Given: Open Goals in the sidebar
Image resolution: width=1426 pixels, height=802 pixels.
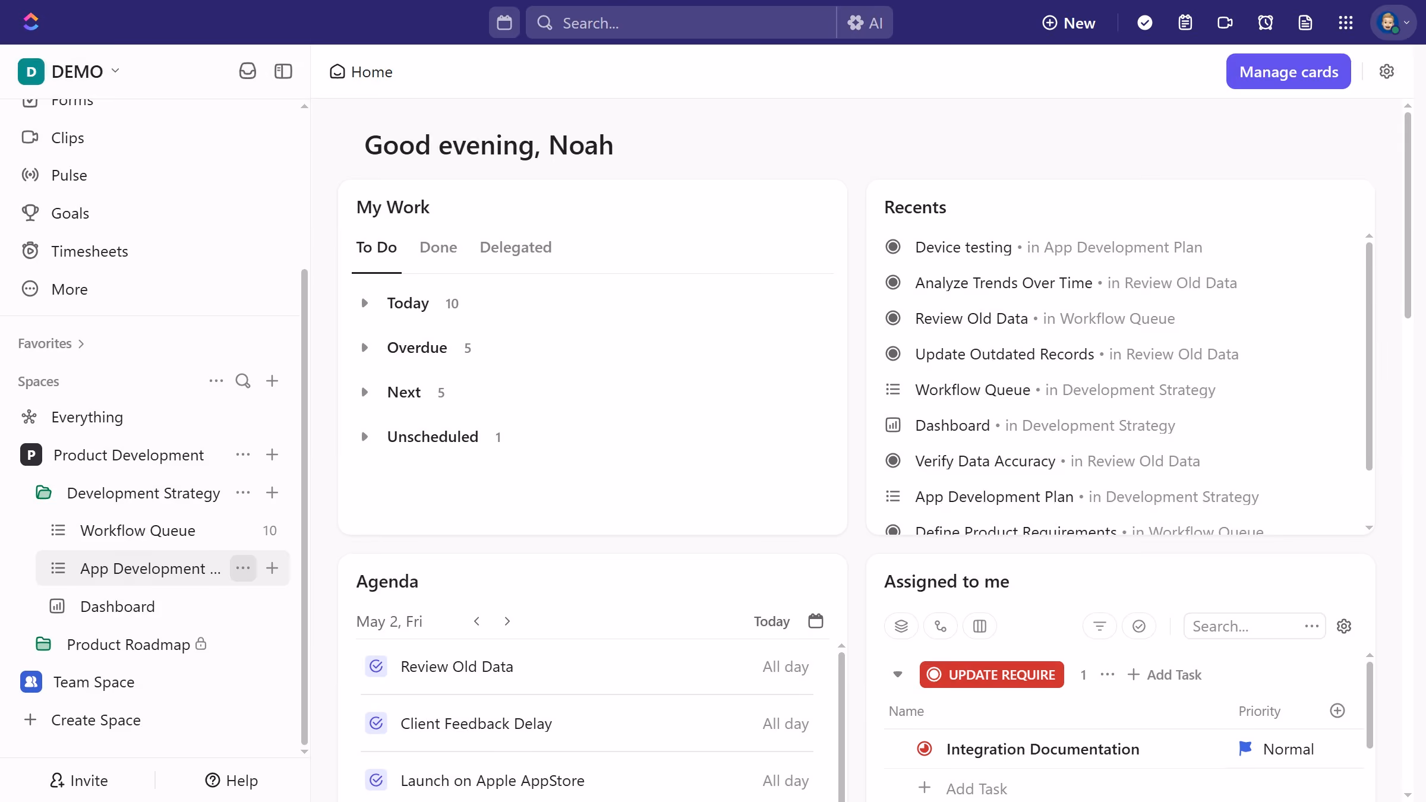Looking at the screenshot, I should click(x=70, y=213).
